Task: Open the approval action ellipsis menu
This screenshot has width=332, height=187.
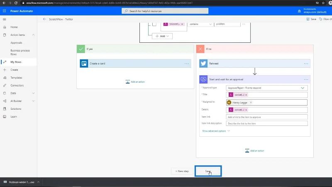Action: pos(306,79)
